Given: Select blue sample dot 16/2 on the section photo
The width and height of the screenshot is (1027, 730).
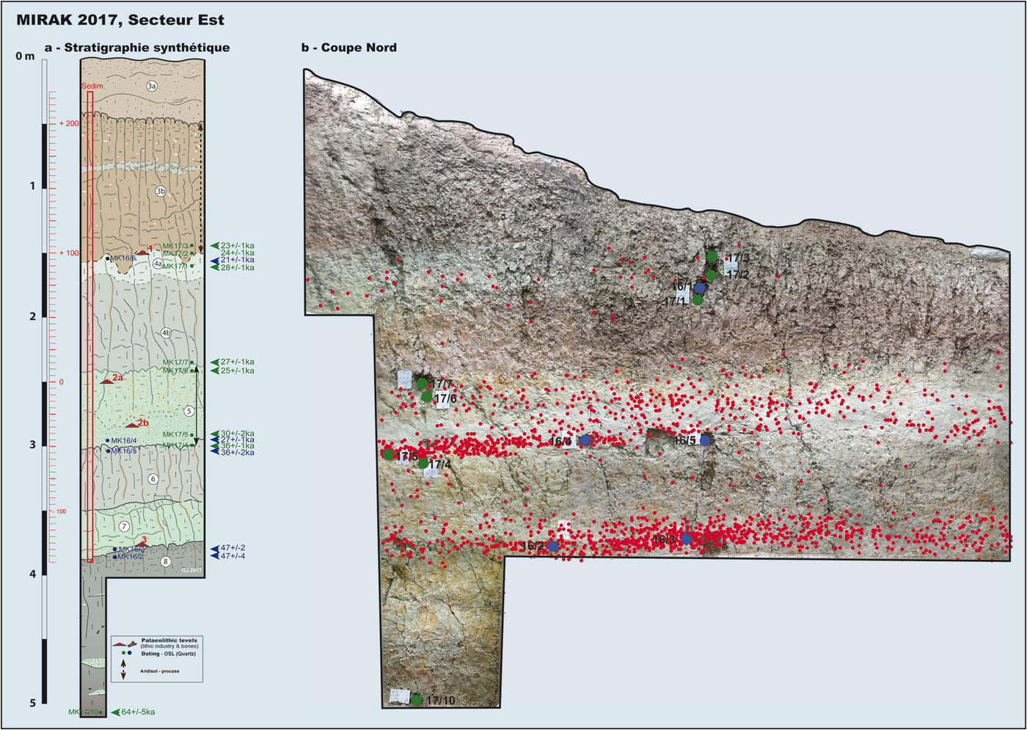Looking at the screenshot, I should point(553,546).
